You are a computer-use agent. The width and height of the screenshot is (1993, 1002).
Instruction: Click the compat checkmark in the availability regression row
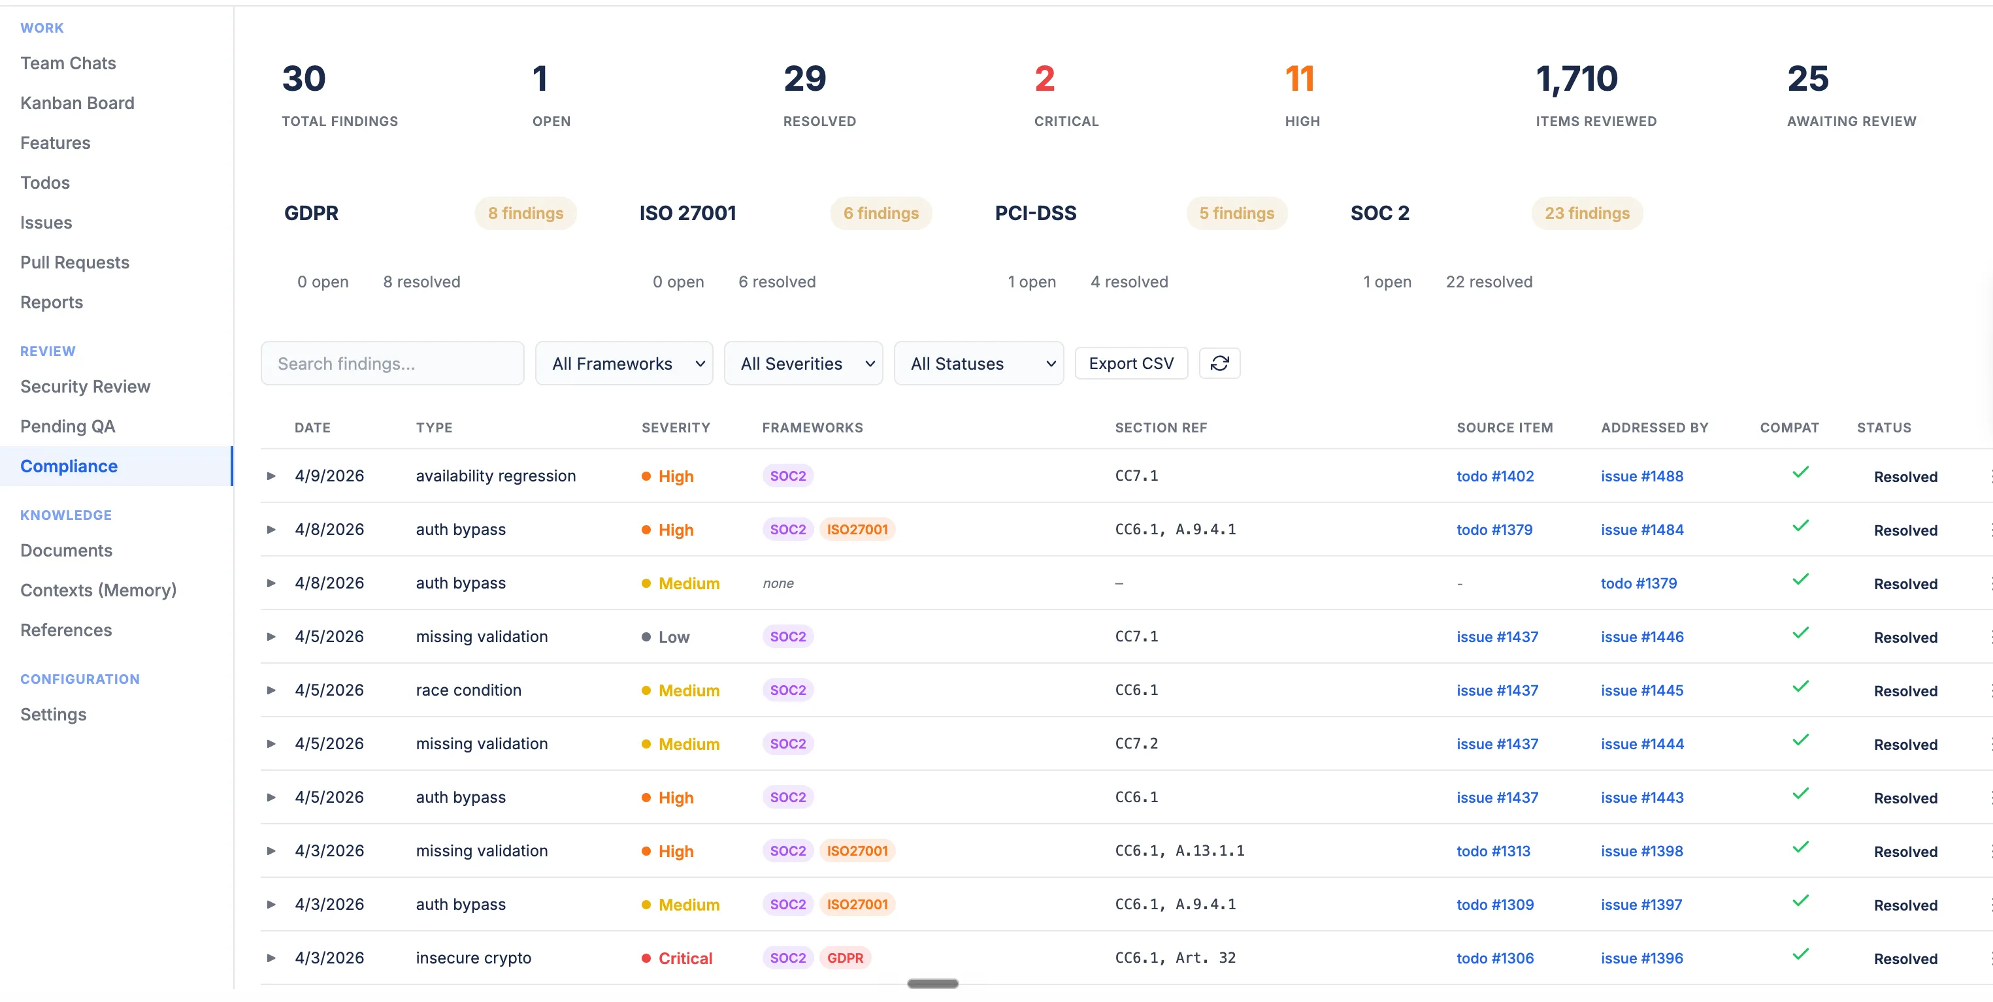pyautogui.click(x=1800, y=472)
